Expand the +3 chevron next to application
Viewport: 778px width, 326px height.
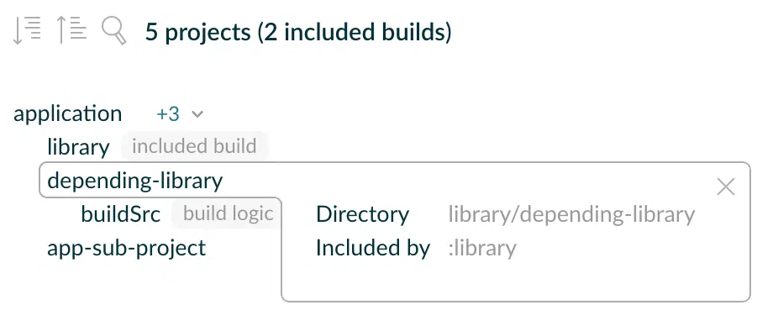(197, 114)
